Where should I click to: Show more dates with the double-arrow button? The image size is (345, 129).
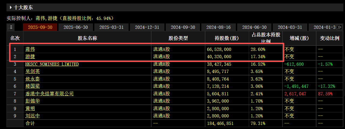coord(339,27)
